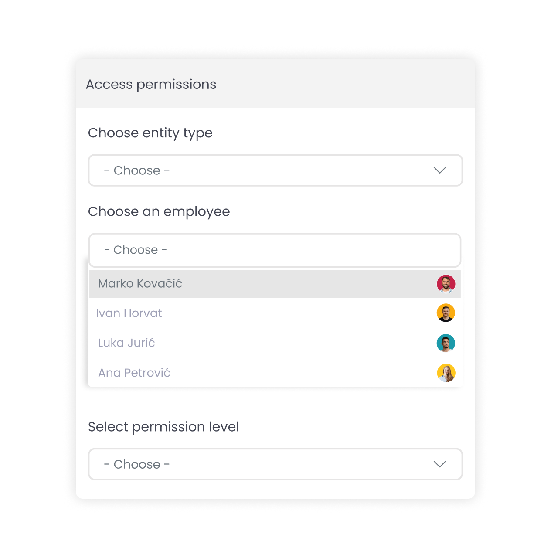Open the entity type dropdown
Screen dimensions: 551x558
[275, 170]
